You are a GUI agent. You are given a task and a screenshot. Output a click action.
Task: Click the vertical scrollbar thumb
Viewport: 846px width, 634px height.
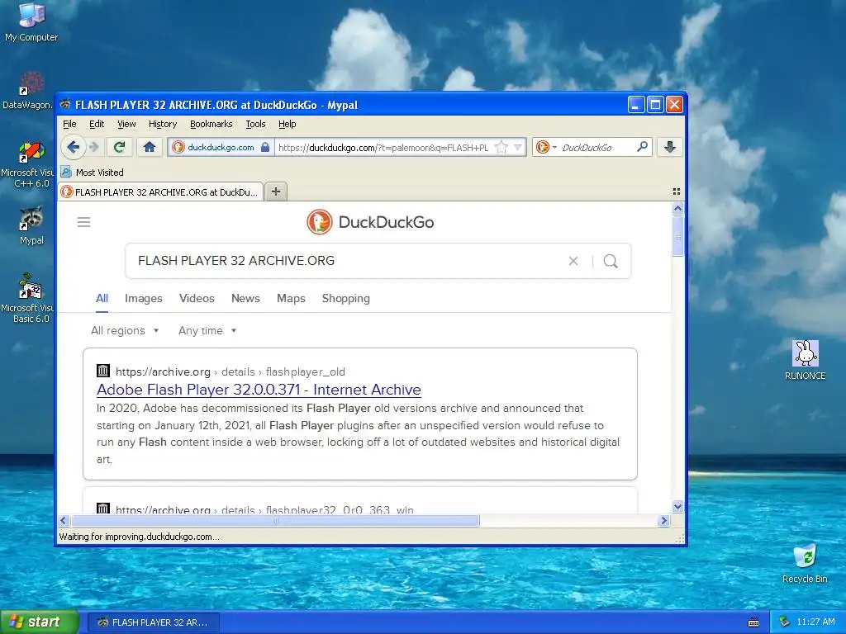[x=678, y=235]
